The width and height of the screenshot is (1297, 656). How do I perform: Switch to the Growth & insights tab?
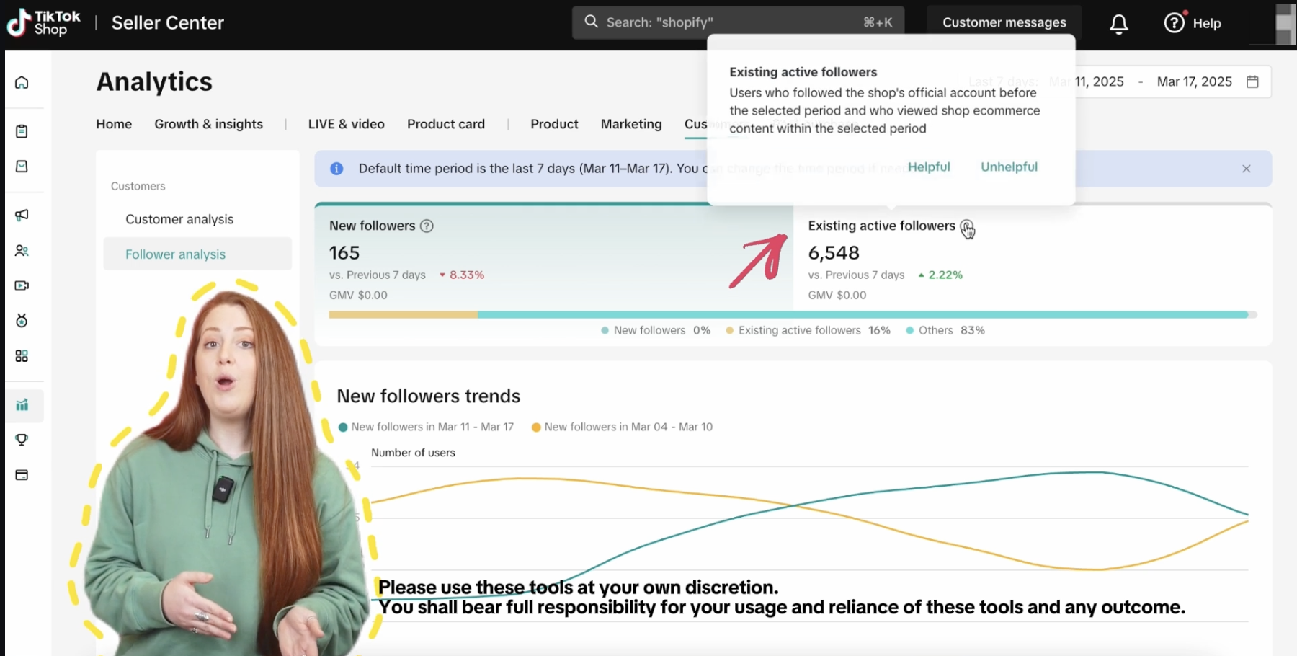coord(208,124)
